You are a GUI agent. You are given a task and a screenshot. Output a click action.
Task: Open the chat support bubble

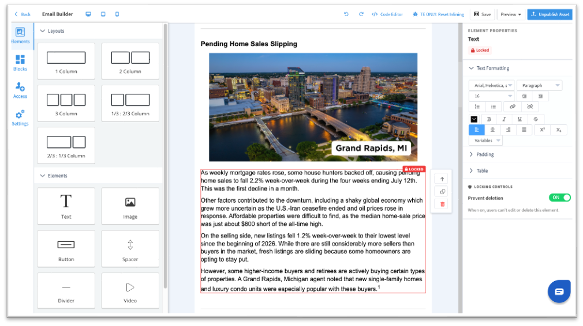(559, 291)
